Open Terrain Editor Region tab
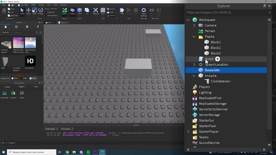Image resolution: width=276 pixels, height=155 pixels. tap(22, 87)
